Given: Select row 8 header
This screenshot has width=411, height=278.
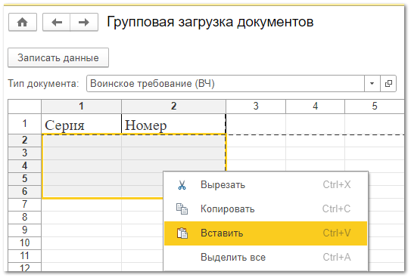Looking at the screenshot, I should point(25,217).
